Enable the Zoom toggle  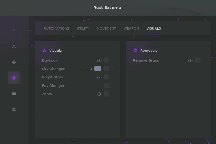[x=108, y=94]
